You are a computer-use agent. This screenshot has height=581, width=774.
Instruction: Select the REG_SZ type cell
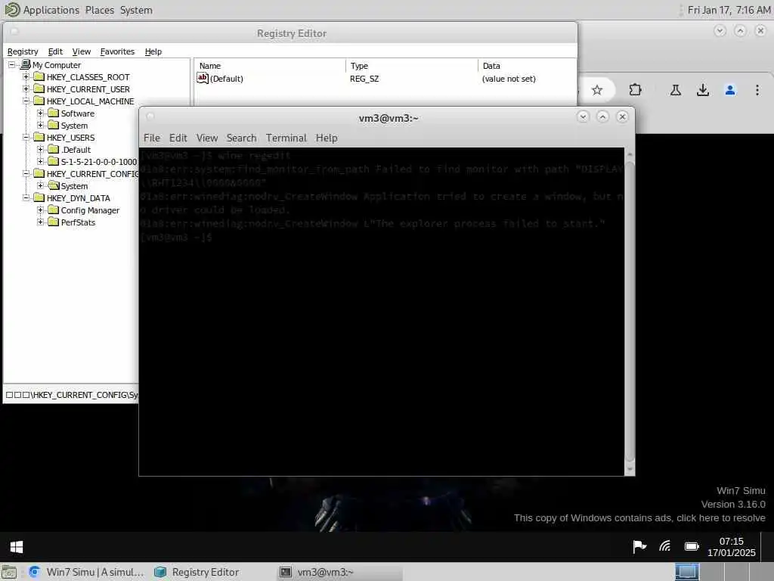pyautogui.click(x=364, y=79)
